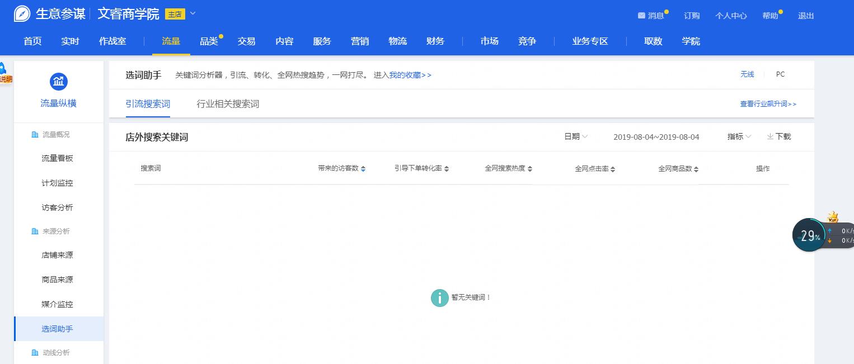This screenshot has height=364, width=854.
Task: Click the 流量纵横 circular panel icon
Action: (59, 81)
